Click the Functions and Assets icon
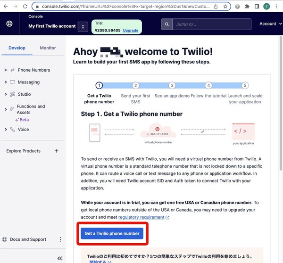 coord(12,109)
